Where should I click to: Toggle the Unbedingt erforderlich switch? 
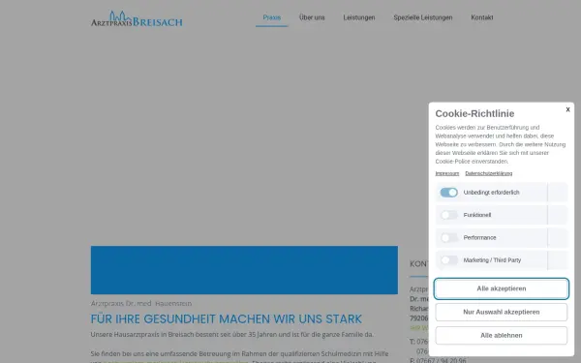[x=448, y=193]
